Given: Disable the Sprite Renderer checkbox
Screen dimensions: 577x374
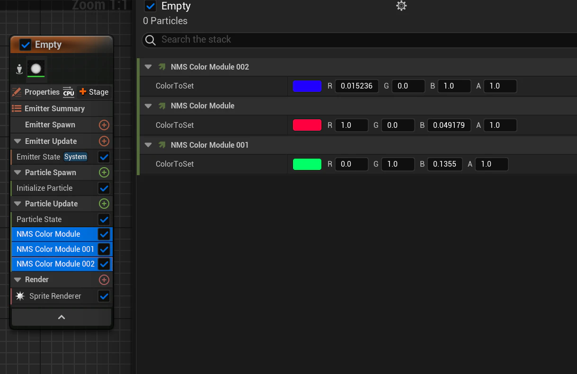Looking at the screenshot, I should (x=104, y=296).
